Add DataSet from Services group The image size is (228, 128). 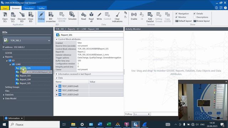[x=150, y=17]
